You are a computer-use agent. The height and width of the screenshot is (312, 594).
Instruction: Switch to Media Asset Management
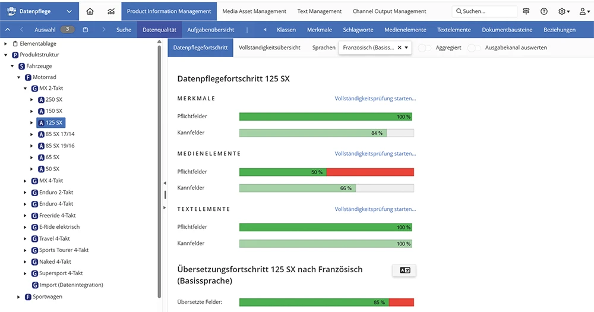(x=254, y=11)
